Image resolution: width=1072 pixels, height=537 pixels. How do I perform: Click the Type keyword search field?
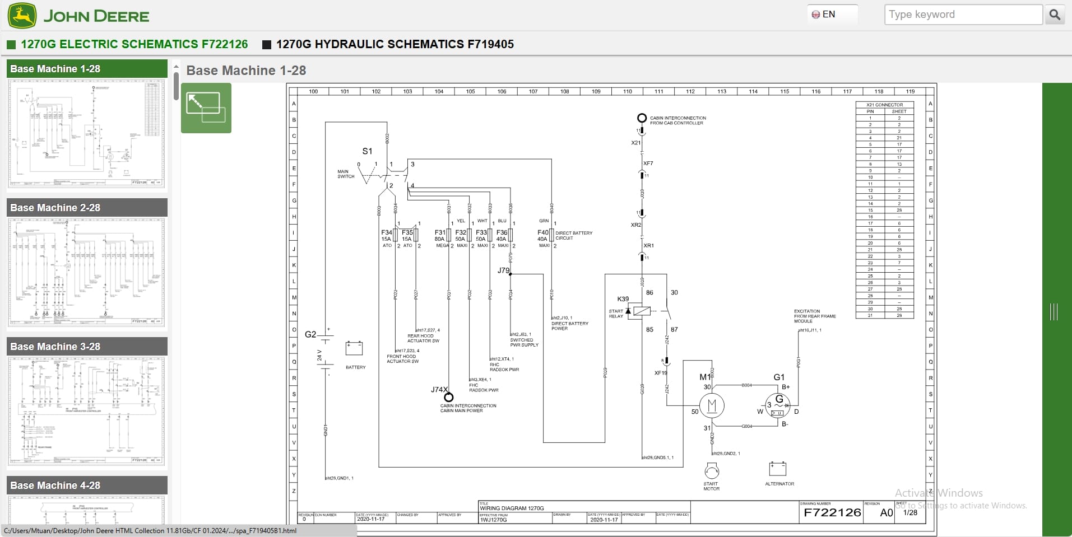[963, 14]
